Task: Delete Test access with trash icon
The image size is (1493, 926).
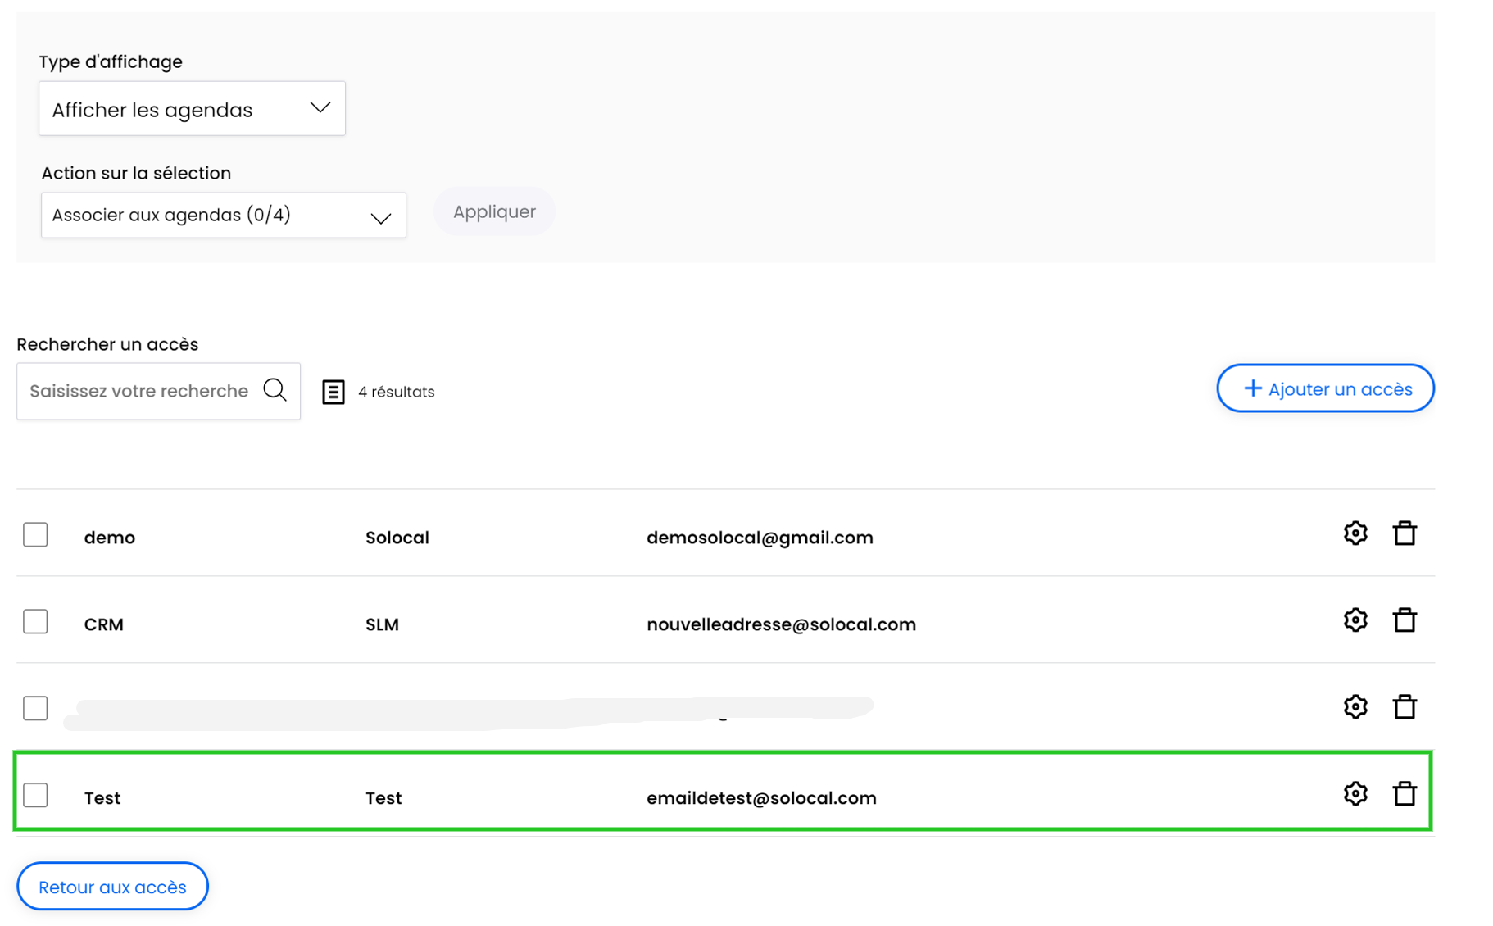Action: [1405, 794]
